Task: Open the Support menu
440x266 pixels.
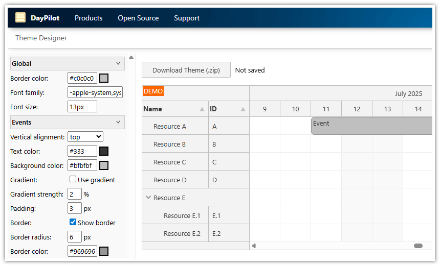Action: (187, 18)
